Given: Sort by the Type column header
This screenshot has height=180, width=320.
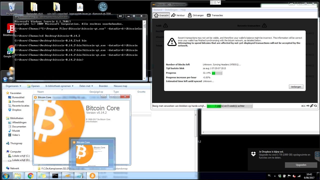Looking at the screenshot, I should (x=116, y=92).
